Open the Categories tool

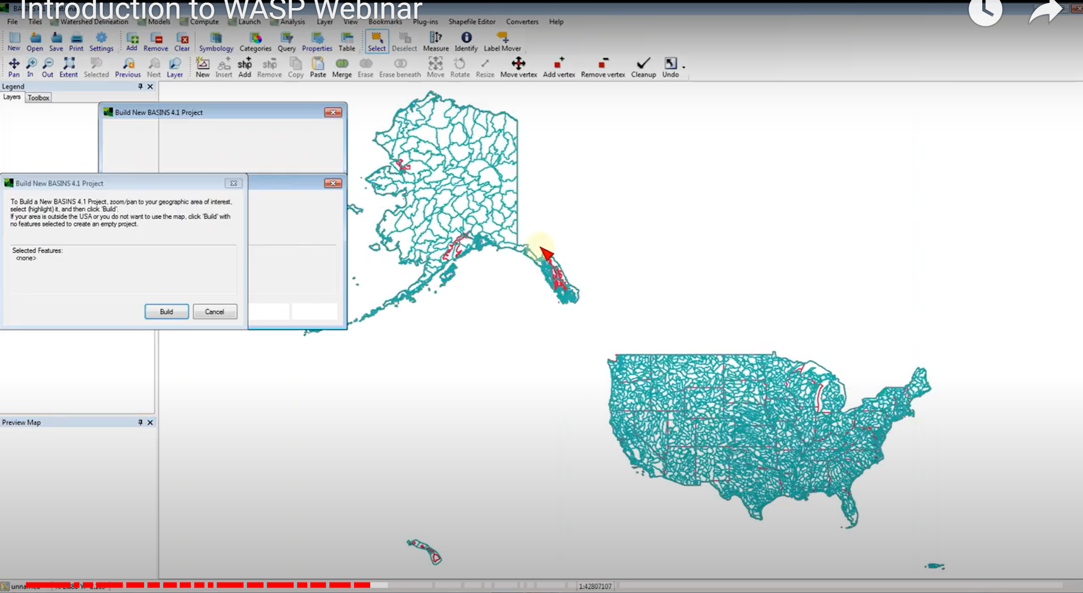(255, 42)
